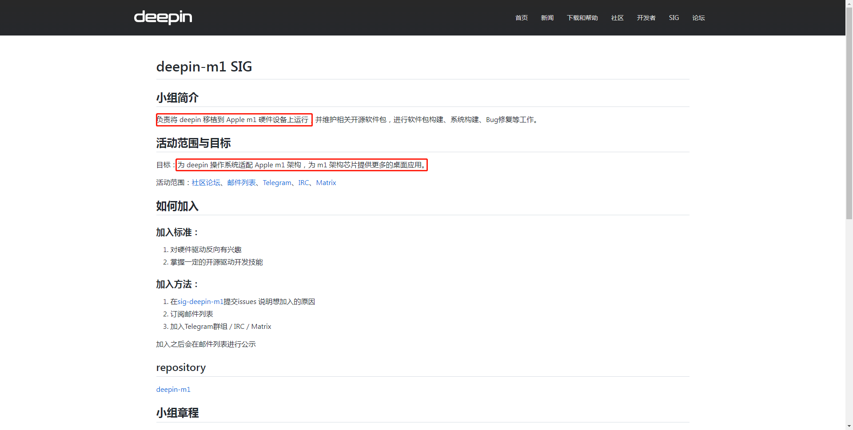Click the sentence 为 deepin 操作系统适配 Apple m1 架构
Viewport: 853px width, 430px height.
239,165
